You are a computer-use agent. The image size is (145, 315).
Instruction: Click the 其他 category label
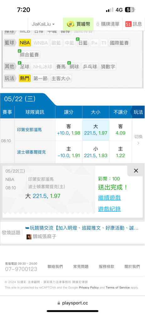click(10, 66)
